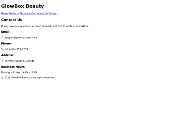Open the Shopping Cart link
The width and height of the screenshot is (186, 139).
(x=28, y=13)
